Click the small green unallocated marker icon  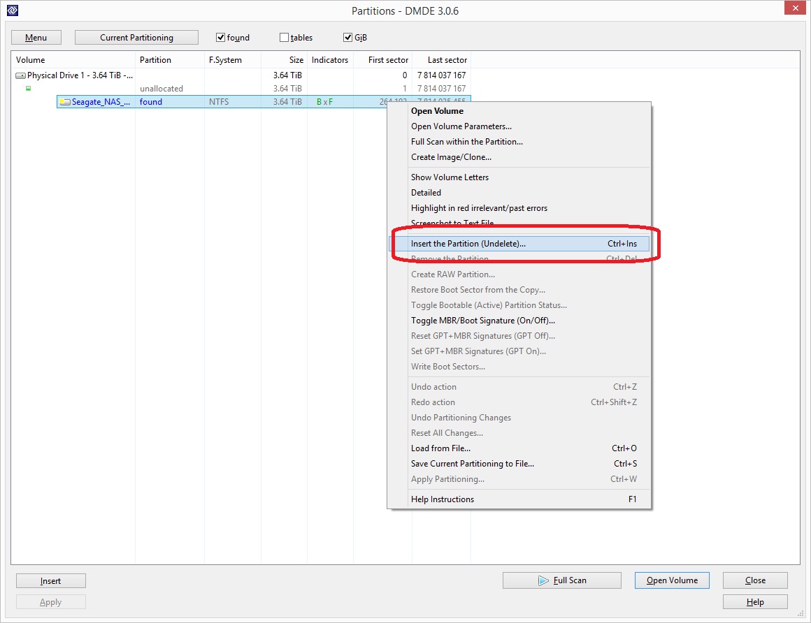29,88
